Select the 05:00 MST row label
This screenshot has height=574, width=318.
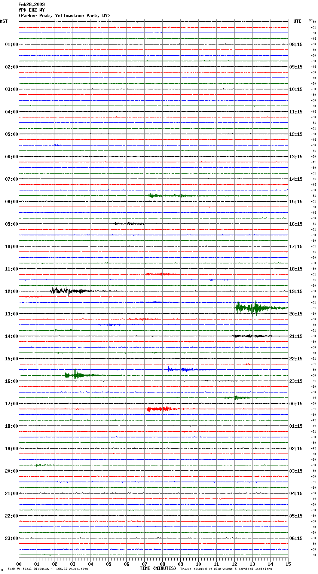pyautogui.click(x=12, y=134)
